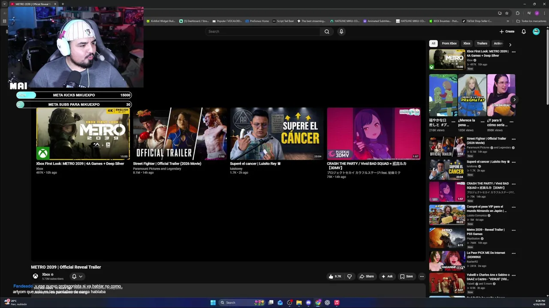Expand the subscription notification bell dropdown
Viewport: 549px width, 308px height.
tap(77, 276)
